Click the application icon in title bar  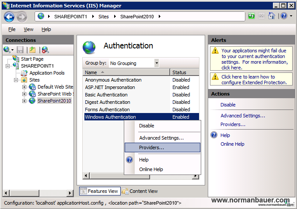pyautogui.click(x=6, y=6)
